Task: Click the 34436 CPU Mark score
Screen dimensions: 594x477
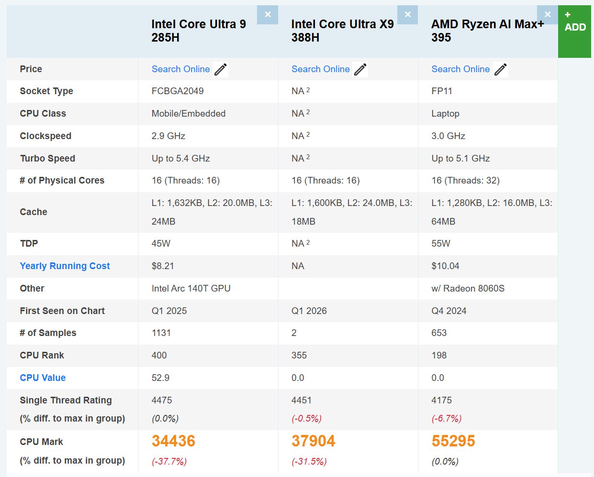Action: (x=173, y=441)
